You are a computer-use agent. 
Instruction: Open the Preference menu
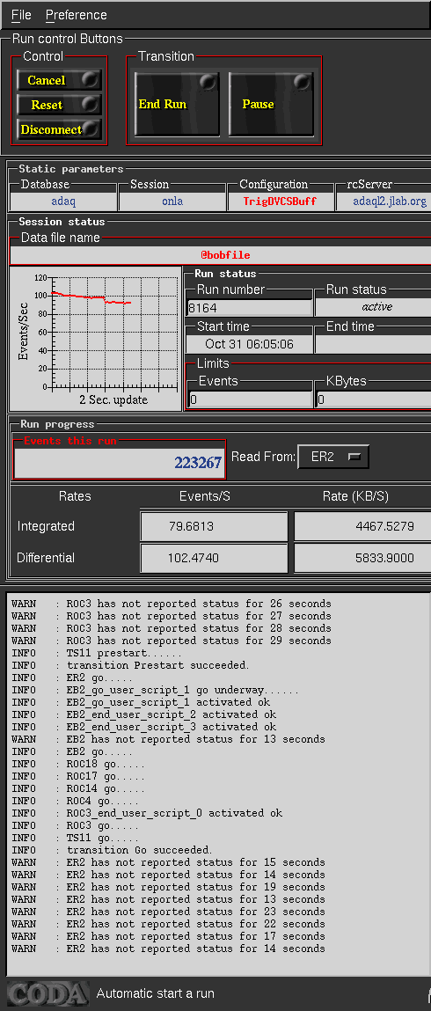pyautogui.click(x=76, y=15)
